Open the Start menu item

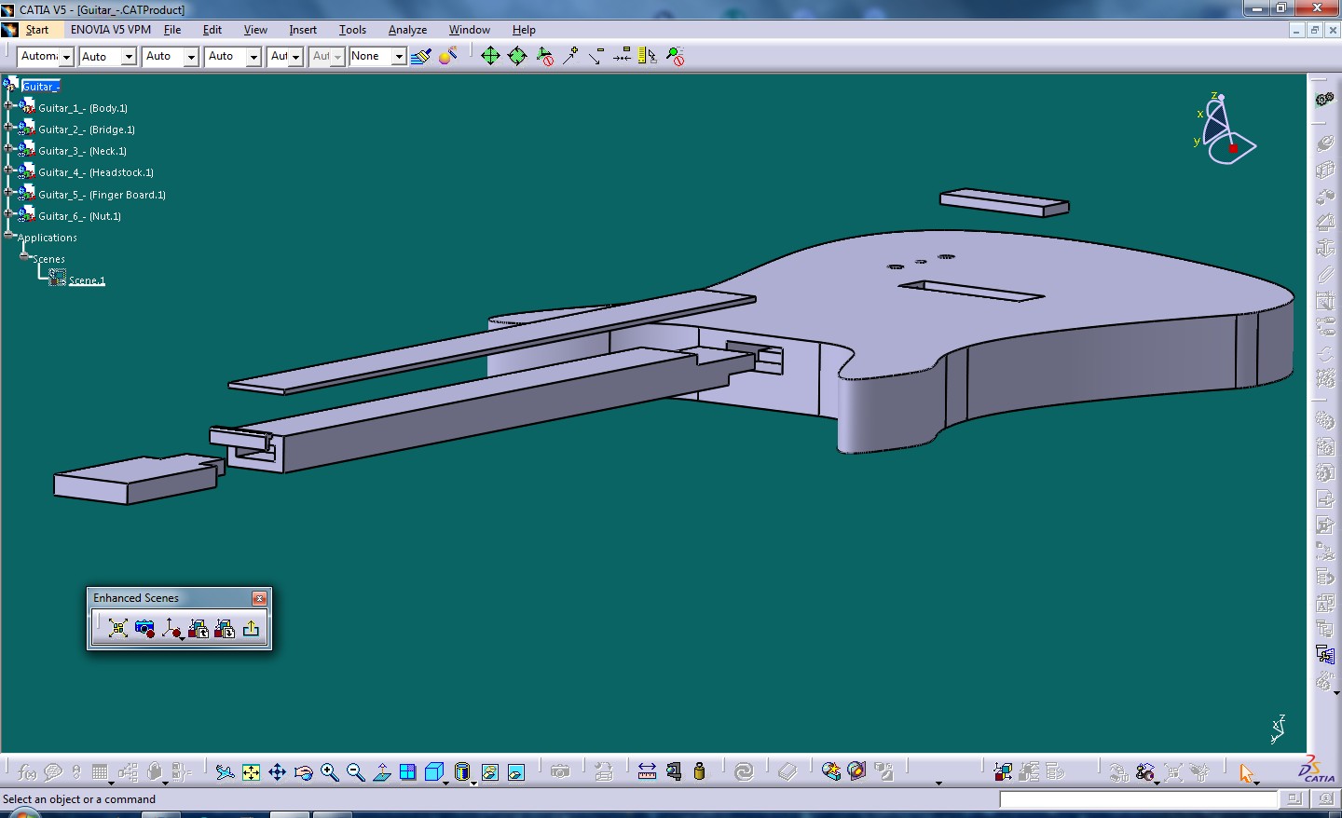[37, 30]
